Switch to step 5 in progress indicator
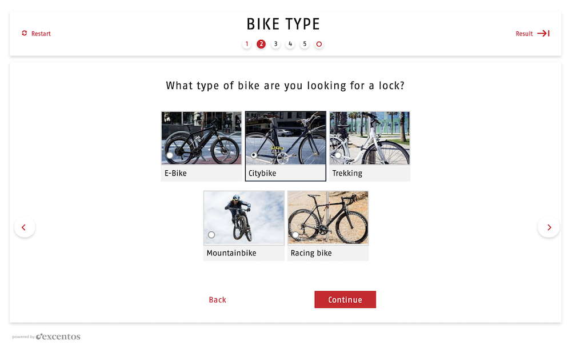Image resolution: width=572 pixels, height=345 pixels. tap(305, 44)
